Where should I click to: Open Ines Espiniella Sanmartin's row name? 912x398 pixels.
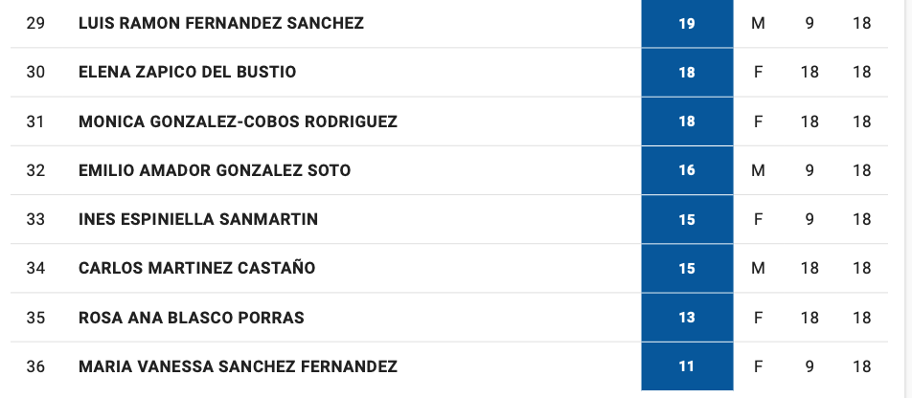click(198, 219)
